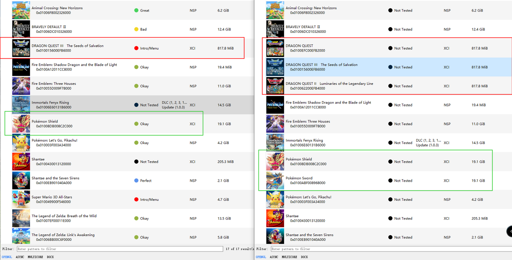Click 'Update (1.0.3)' text in right window
The width and height of the screenshot is (512, 260).
[427, 145]
